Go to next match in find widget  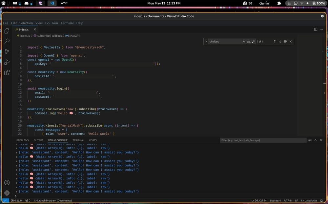point(280,42)
